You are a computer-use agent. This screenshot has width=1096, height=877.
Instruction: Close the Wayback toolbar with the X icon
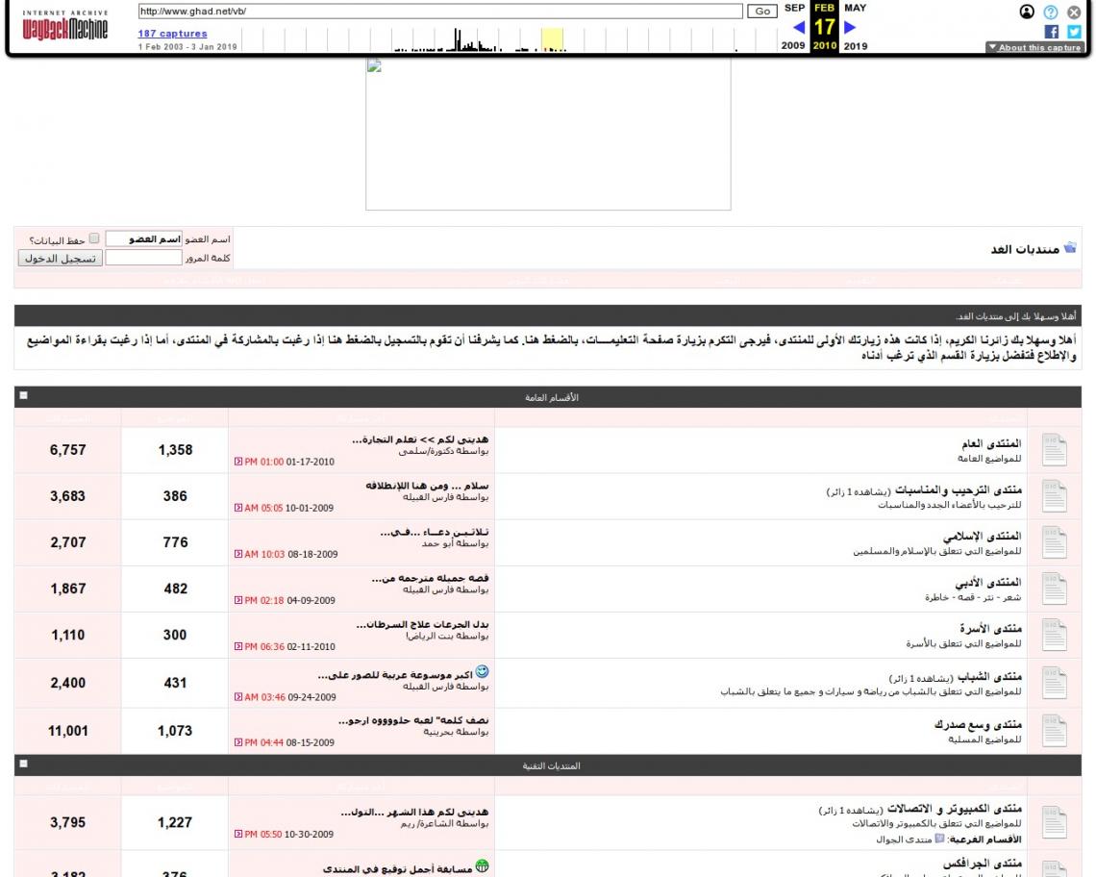(x=1074, y=12)
